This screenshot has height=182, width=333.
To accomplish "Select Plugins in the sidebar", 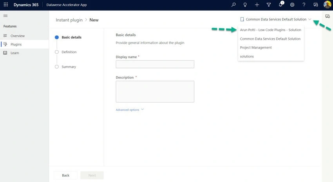I will pyautogui.click(x=24, y=44).
